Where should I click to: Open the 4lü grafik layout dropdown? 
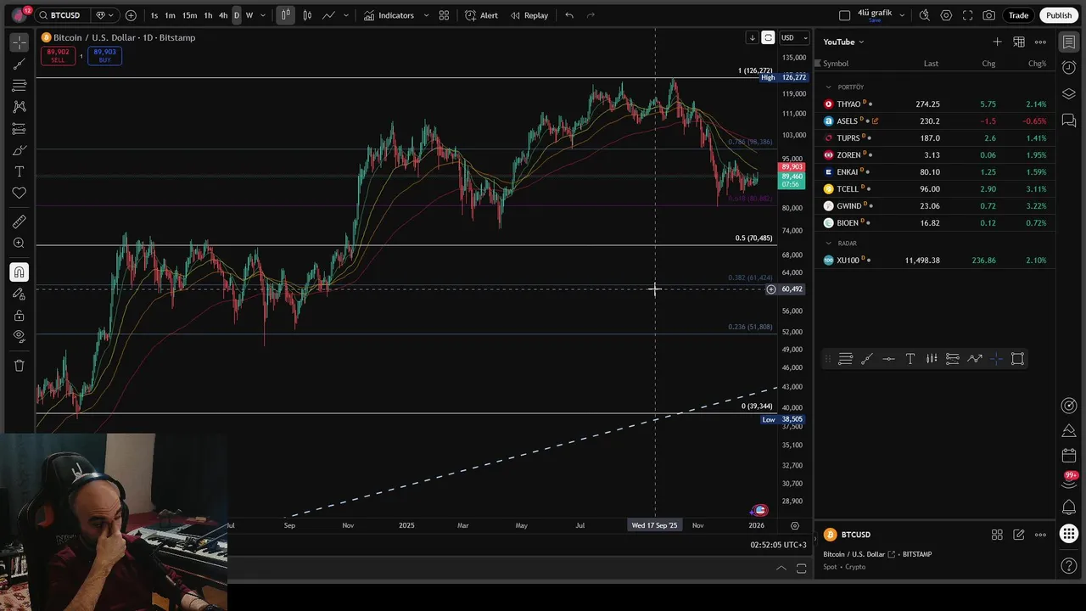point(902,15)
